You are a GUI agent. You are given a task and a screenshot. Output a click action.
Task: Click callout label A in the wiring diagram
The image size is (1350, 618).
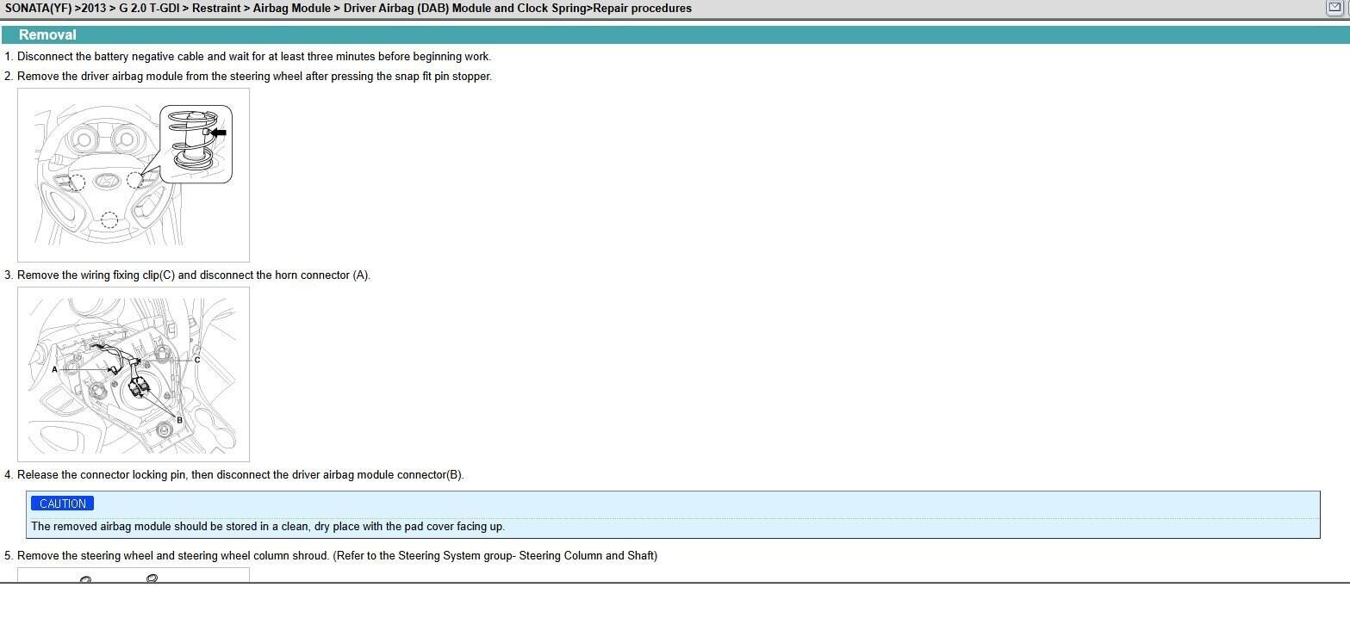[x=55, y=369]
